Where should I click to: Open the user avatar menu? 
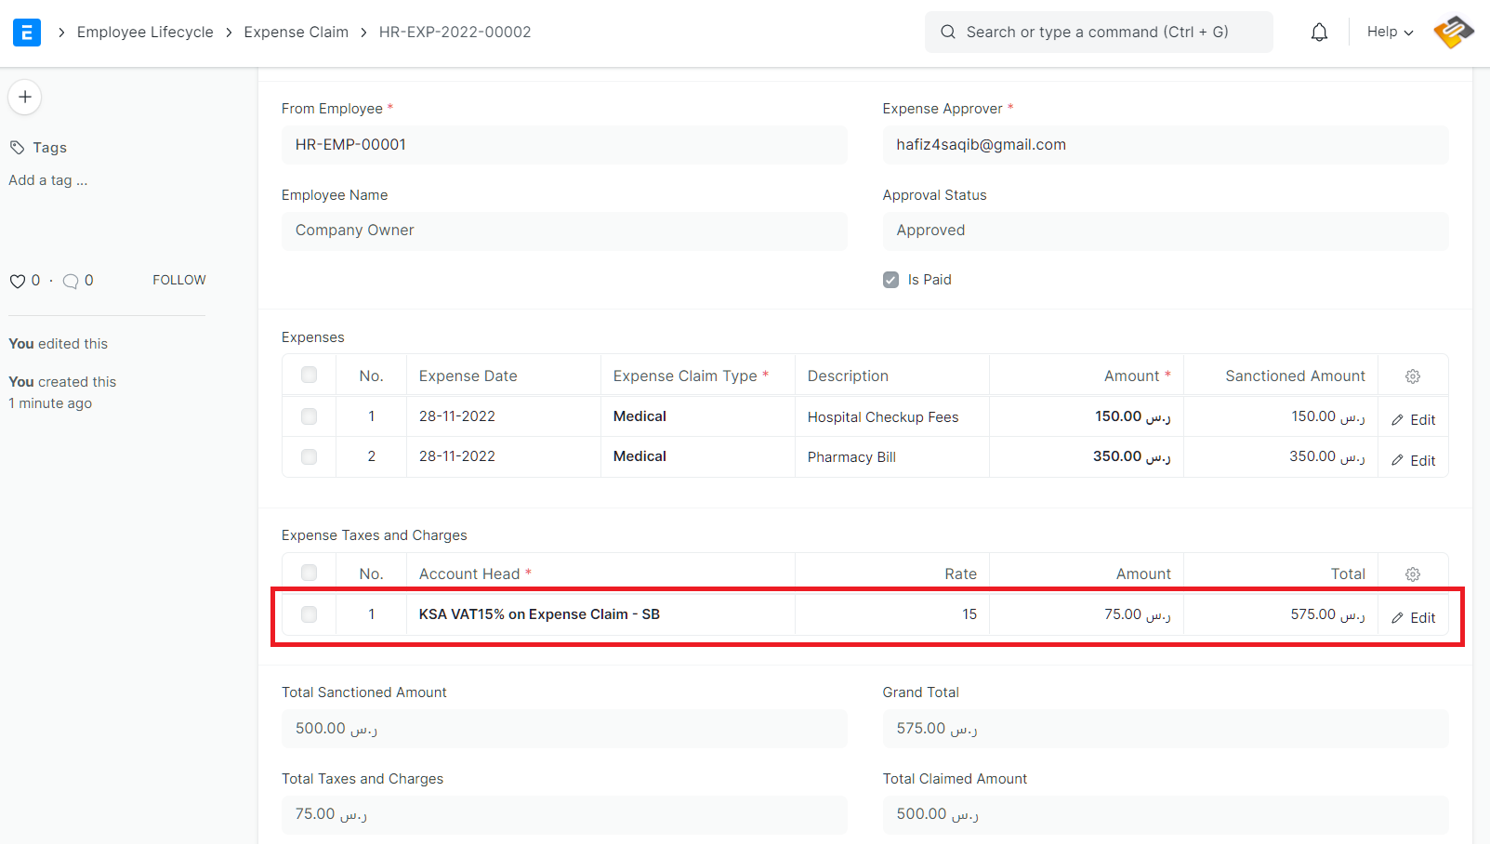pos(1453,33)
